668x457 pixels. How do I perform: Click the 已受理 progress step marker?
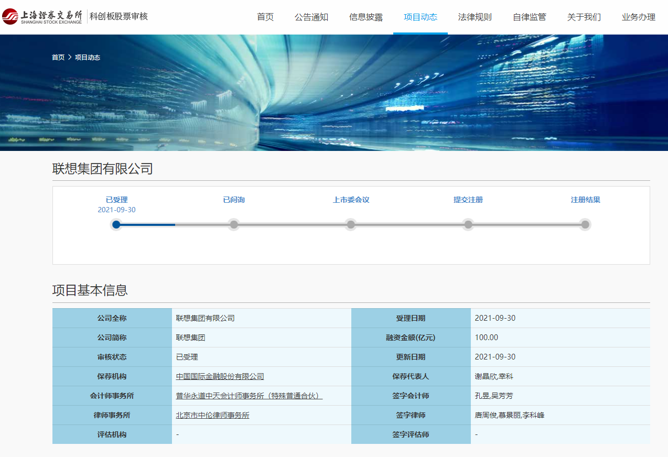[116, 225]
